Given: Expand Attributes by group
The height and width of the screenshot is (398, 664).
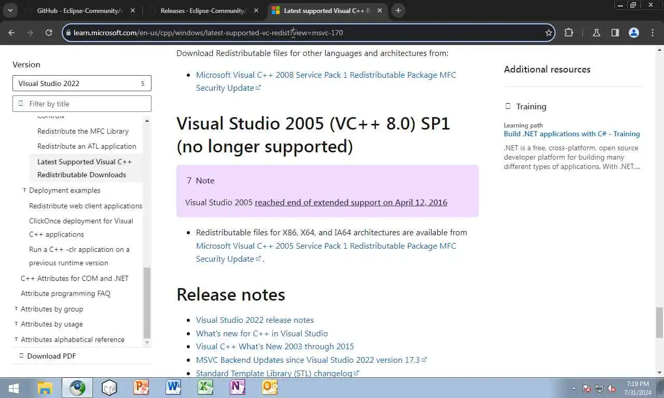Looking at the screenshot, I should (x=52, y=309).
